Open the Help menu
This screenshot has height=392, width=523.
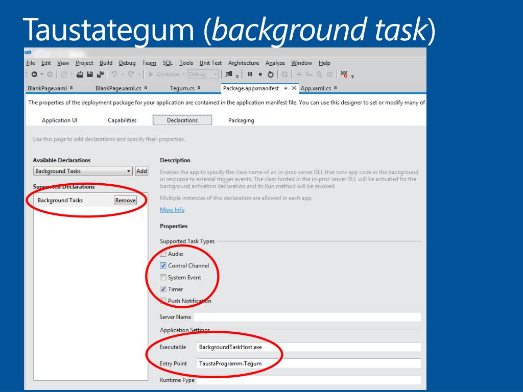pyautogui.click(x=324, y=63)
